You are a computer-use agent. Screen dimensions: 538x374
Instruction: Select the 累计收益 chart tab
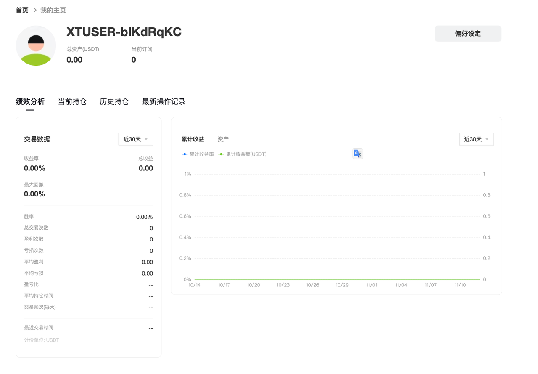193,139
